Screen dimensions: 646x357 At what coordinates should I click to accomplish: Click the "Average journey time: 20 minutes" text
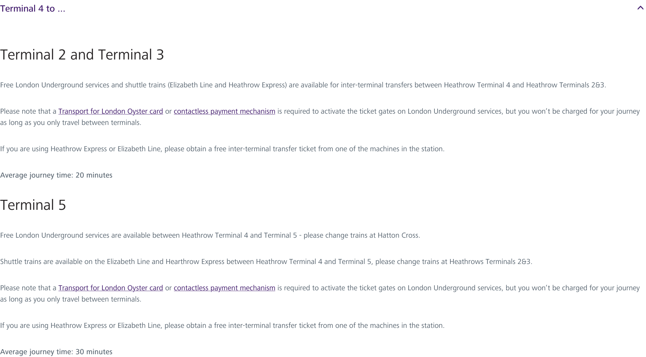pyautogui.click(x=56, y=175)
